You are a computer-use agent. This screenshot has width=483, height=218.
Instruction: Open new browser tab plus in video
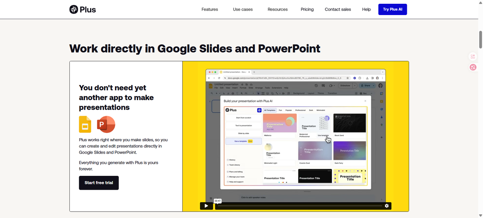point(254,72)
